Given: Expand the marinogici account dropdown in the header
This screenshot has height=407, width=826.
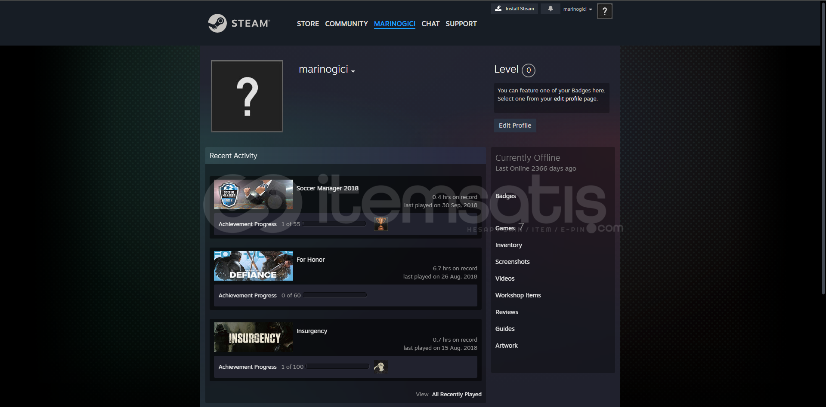Looking at the screenshot, I should click(578, 9).
